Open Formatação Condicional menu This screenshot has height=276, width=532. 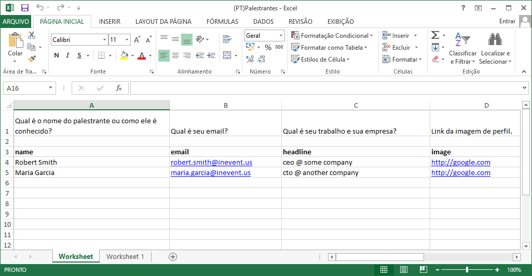(332, 36)
